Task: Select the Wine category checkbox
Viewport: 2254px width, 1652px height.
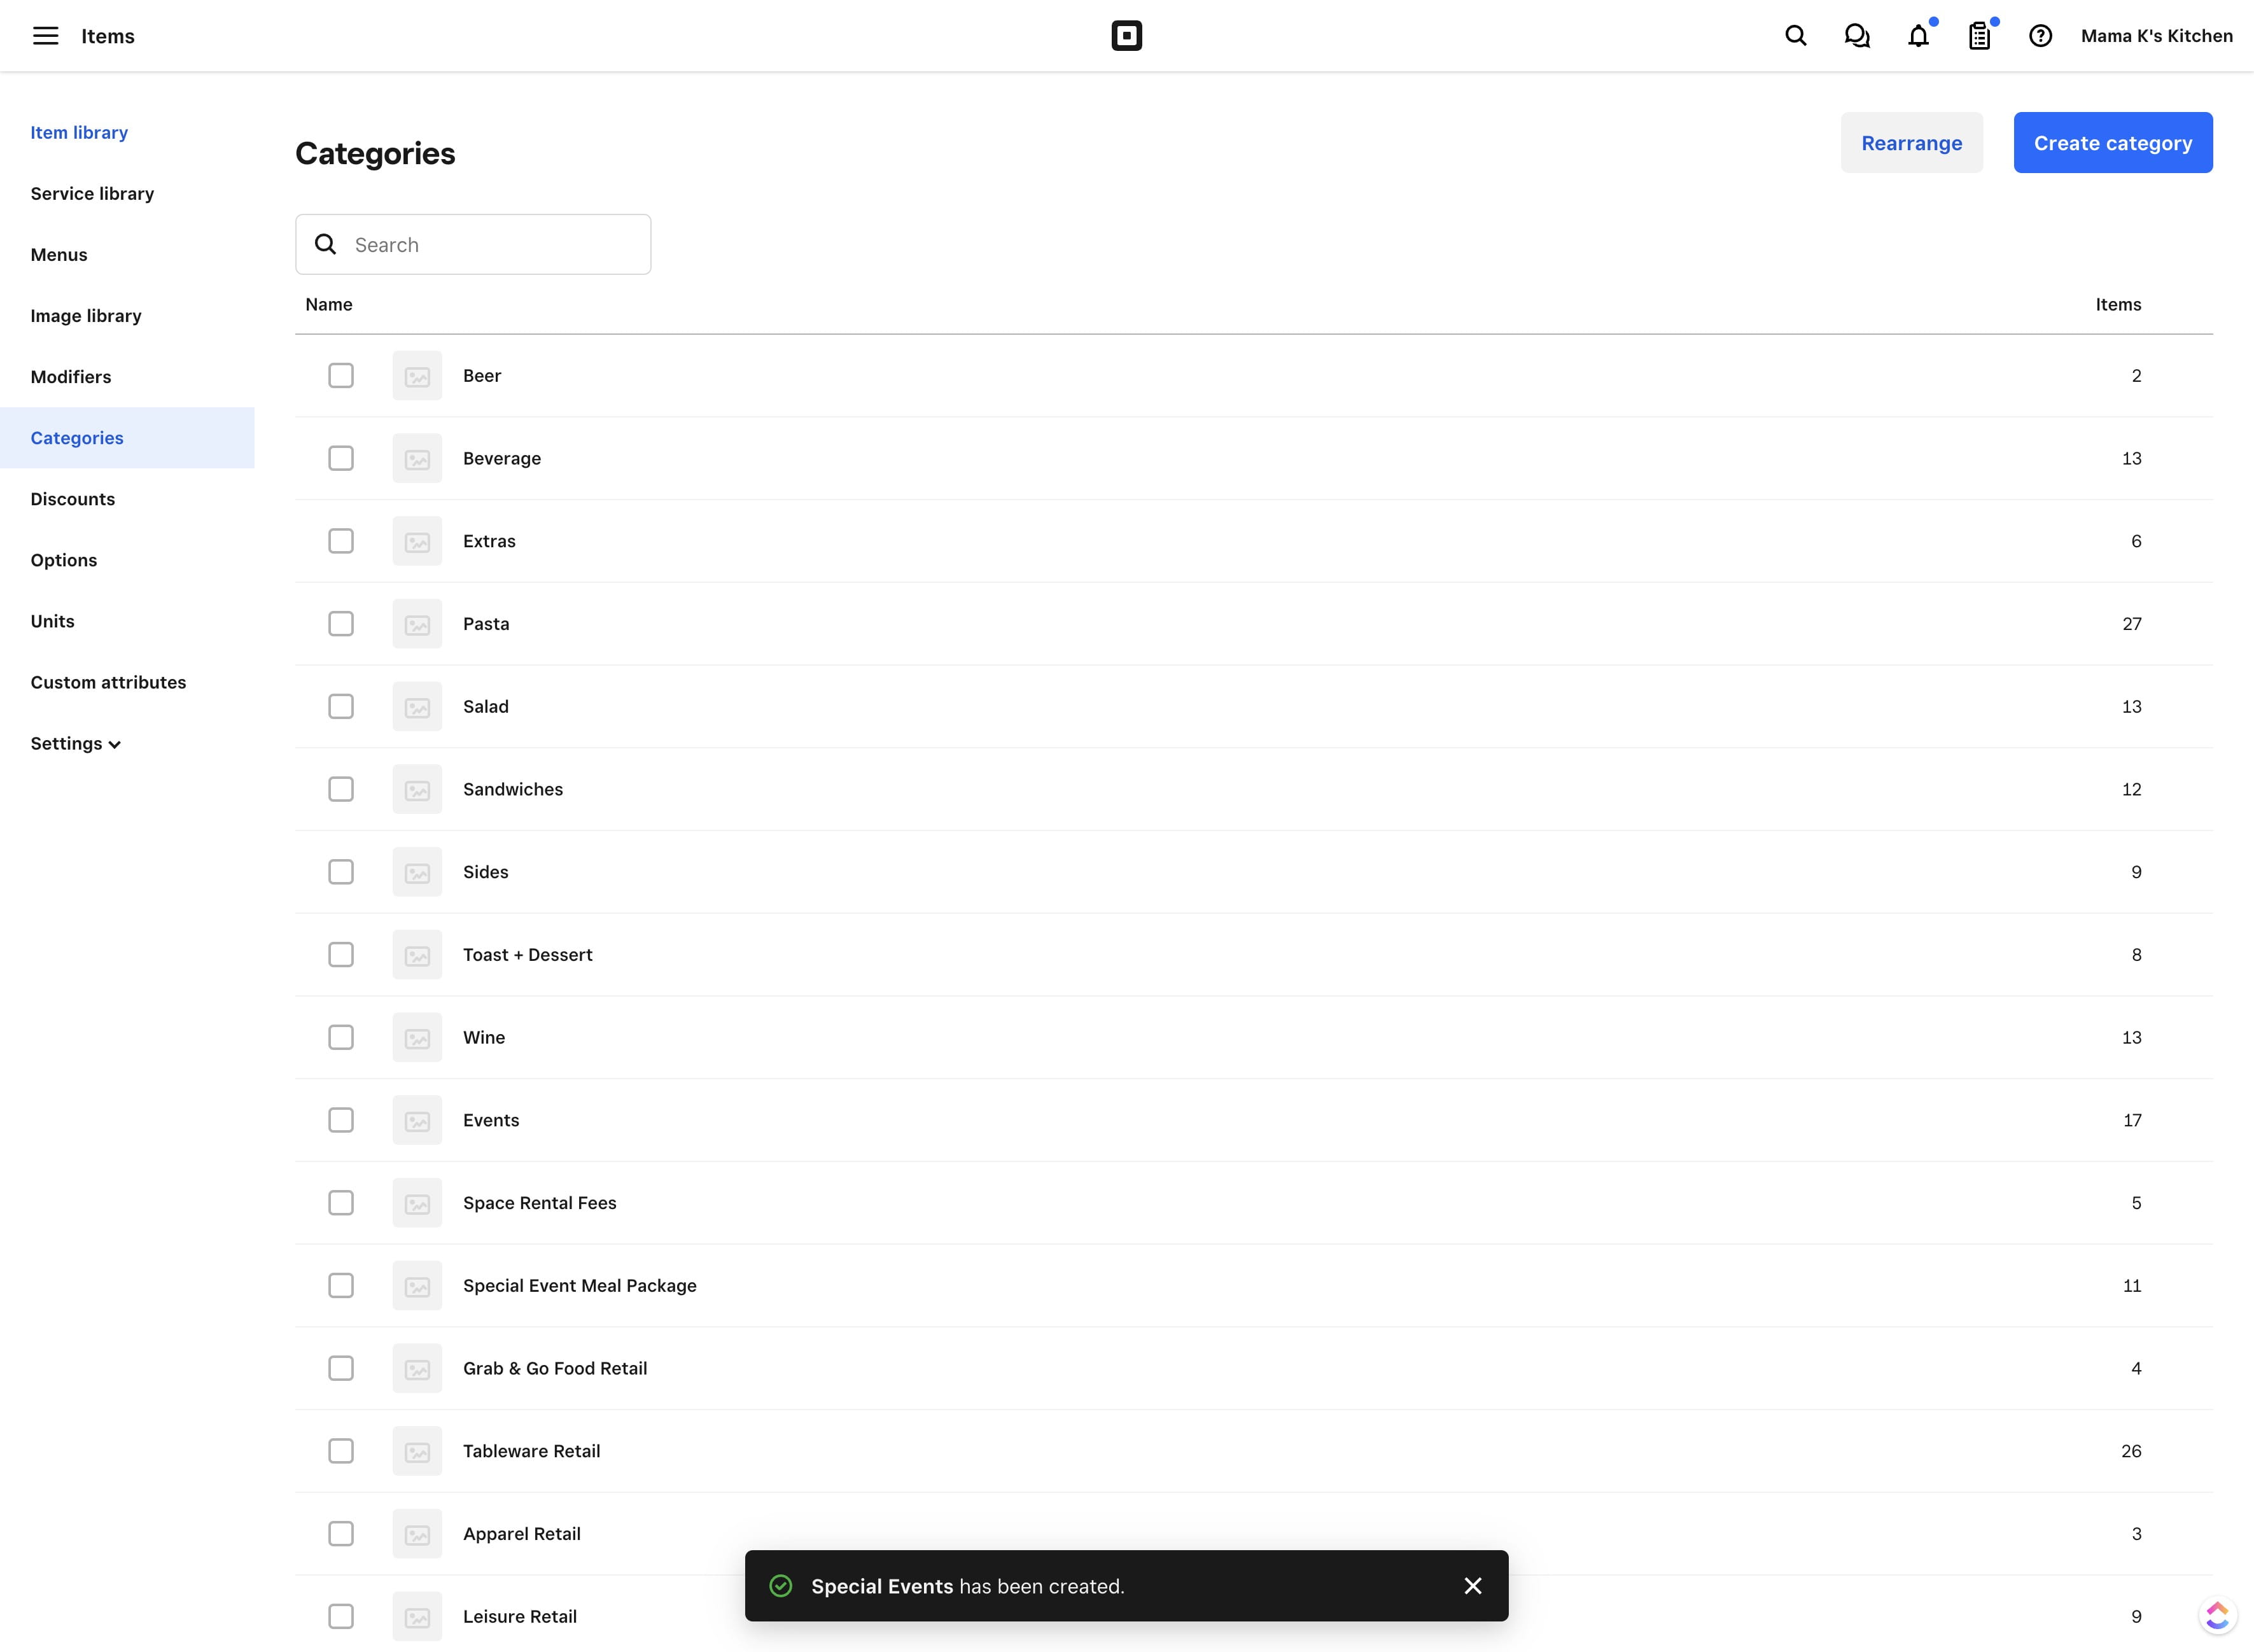Action: 341,1037
